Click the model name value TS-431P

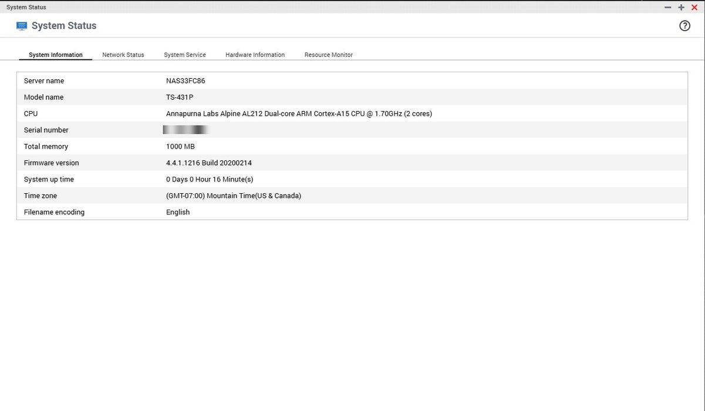(x=180, y=97)
